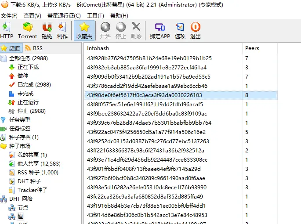Select row starting 43f9252dc03153d0
This screenshot has height=224, width=301.
[181, 141]
